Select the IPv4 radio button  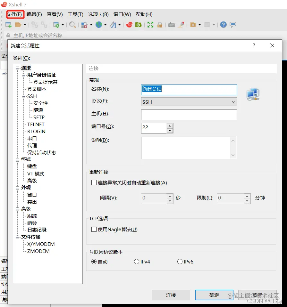click(136, 261)
